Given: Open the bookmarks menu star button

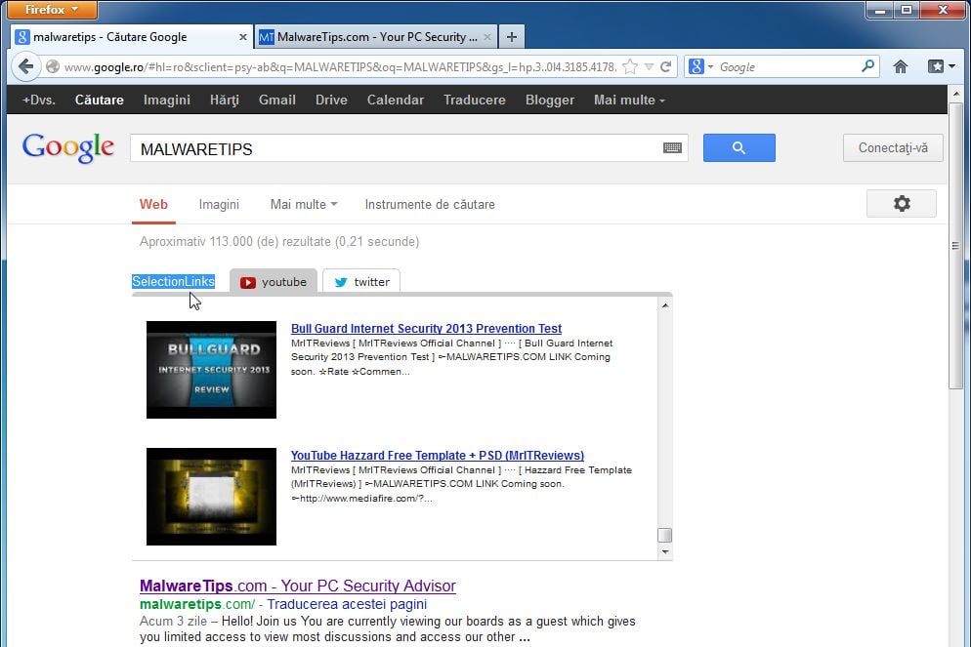Looking at the screenshot, I should (942, 66).
